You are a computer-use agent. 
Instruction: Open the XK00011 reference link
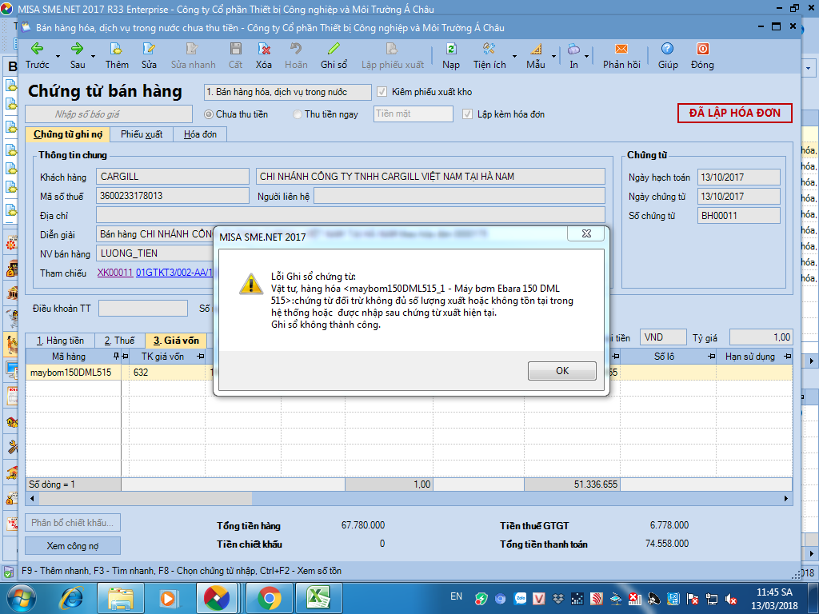115,273
